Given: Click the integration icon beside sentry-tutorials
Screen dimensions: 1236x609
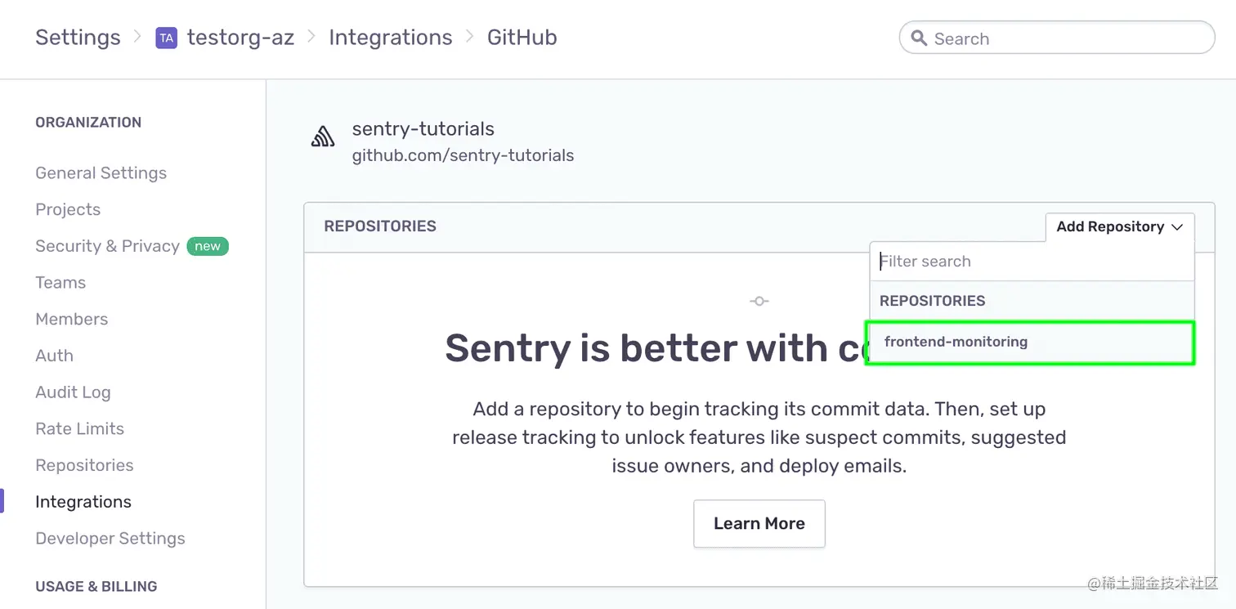Looking at the screenshot, I should 323,137.
